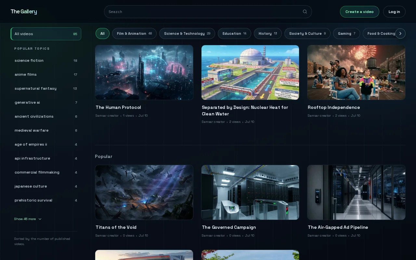
Task: Open The Gallery logo home link
Action: point(24,12)
